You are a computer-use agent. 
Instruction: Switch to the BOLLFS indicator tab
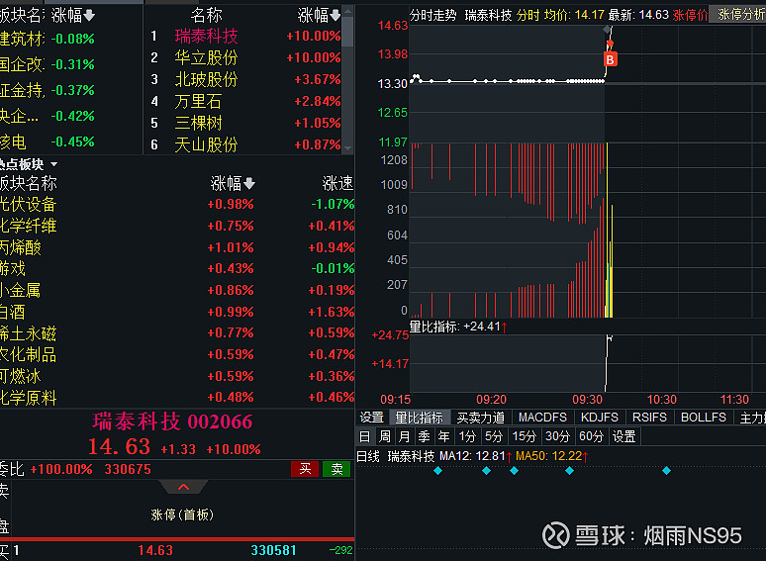pos(704,418)
